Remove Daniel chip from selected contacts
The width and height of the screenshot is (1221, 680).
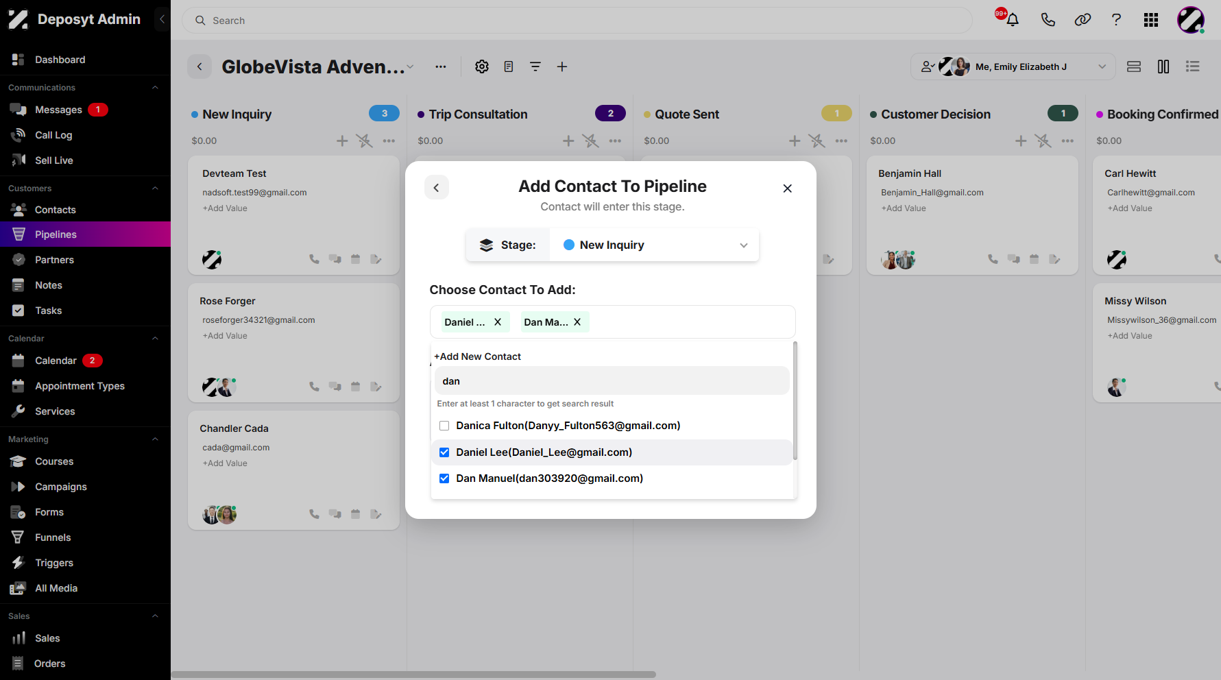tap(498, 322)
